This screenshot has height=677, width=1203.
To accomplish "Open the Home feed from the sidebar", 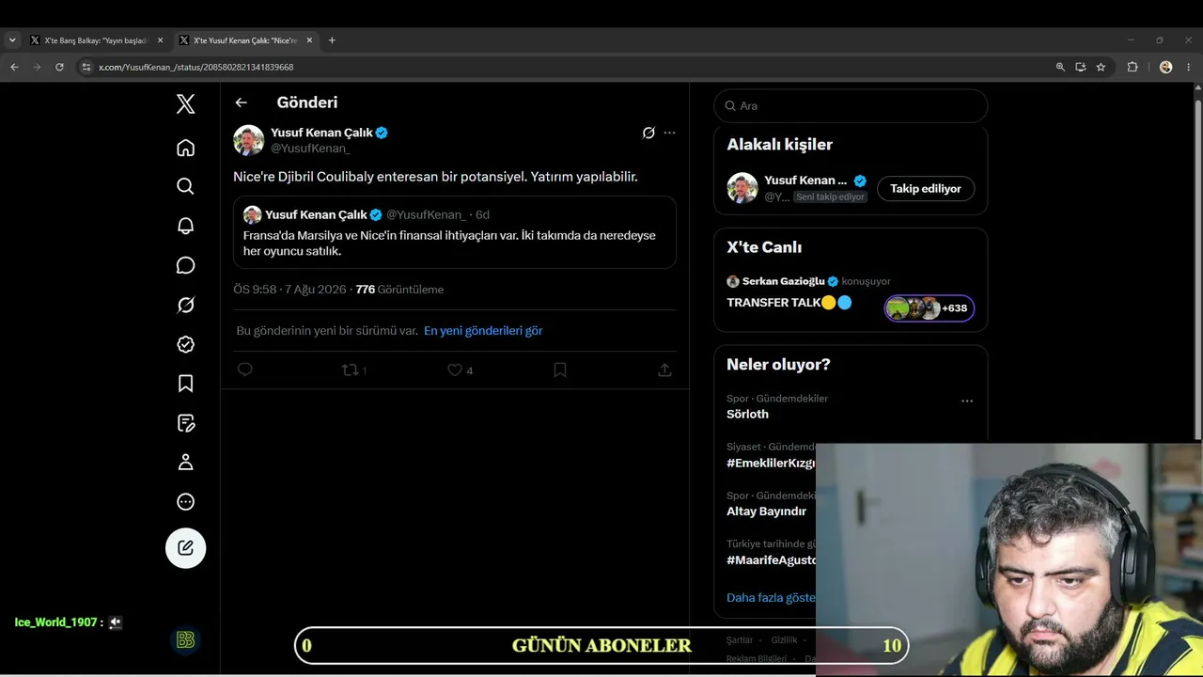I will coord(186,148).
